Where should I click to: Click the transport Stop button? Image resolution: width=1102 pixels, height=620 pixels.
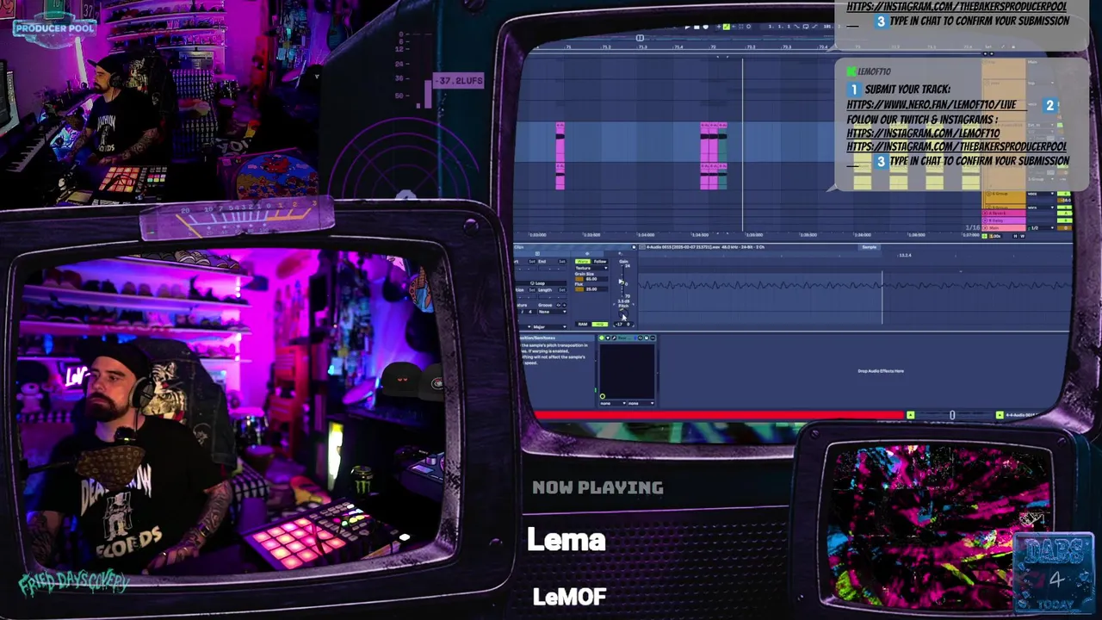tap(696, 28)
